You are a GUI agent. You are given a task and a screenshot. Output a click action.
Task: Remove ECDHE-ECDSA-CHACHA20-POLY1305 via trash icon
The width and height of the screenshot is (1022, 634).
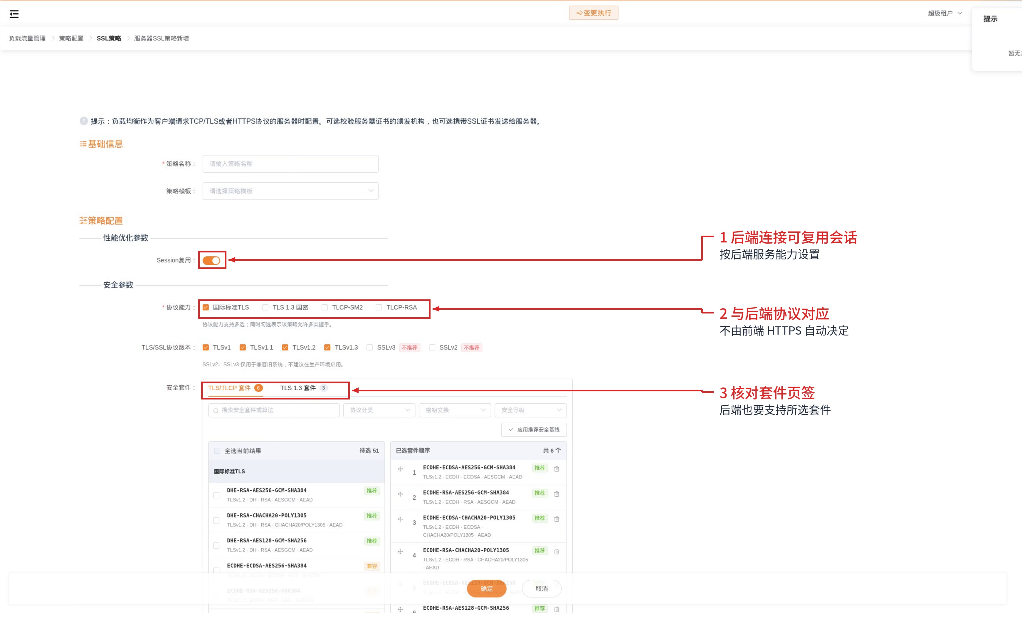coord(556,519)
